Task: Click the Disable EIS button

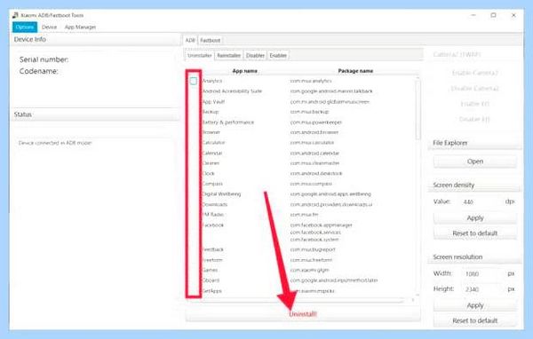Action: coord(475,119)
